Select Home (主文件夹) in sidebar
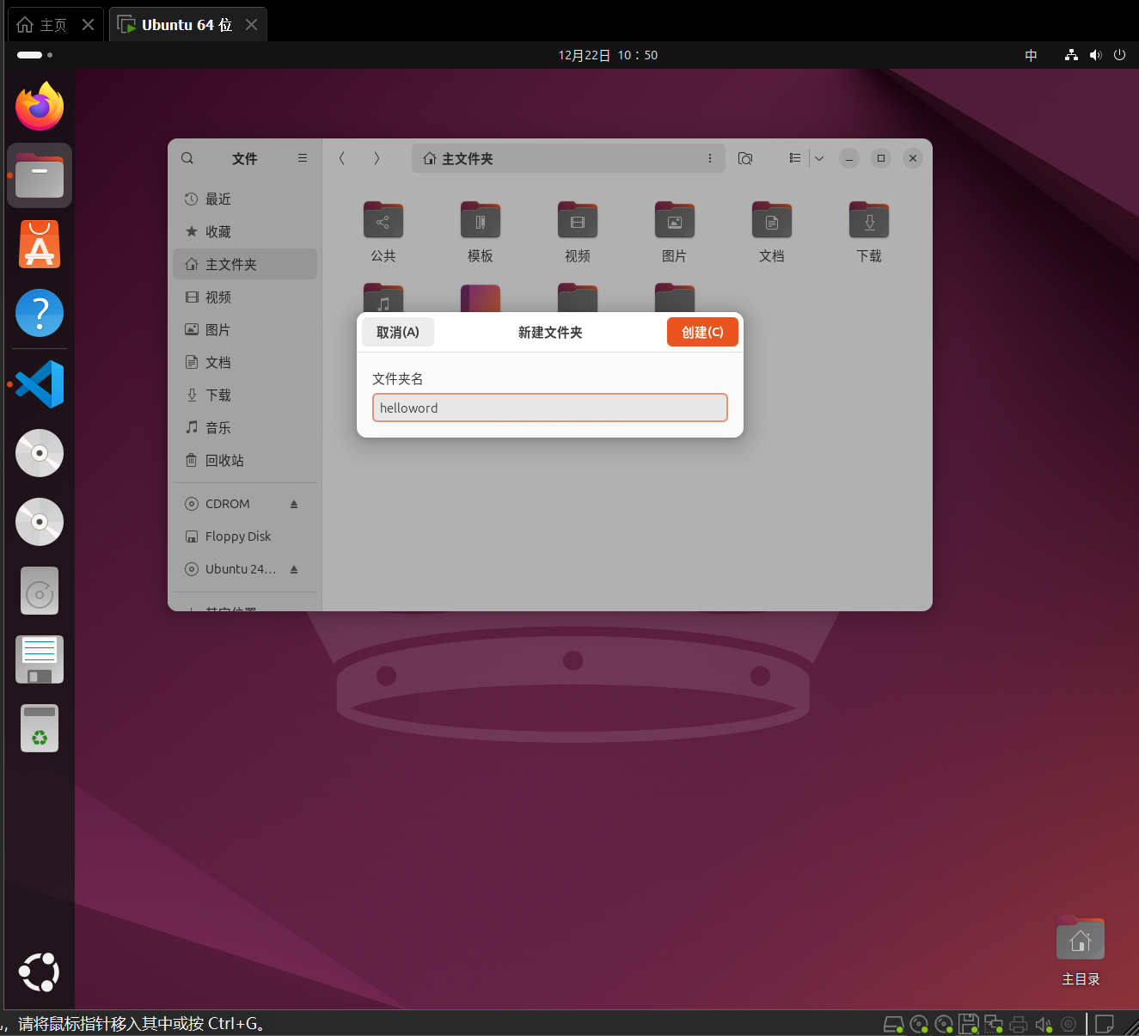This screenshot has width=1139, height=1036. pos(245,264)
